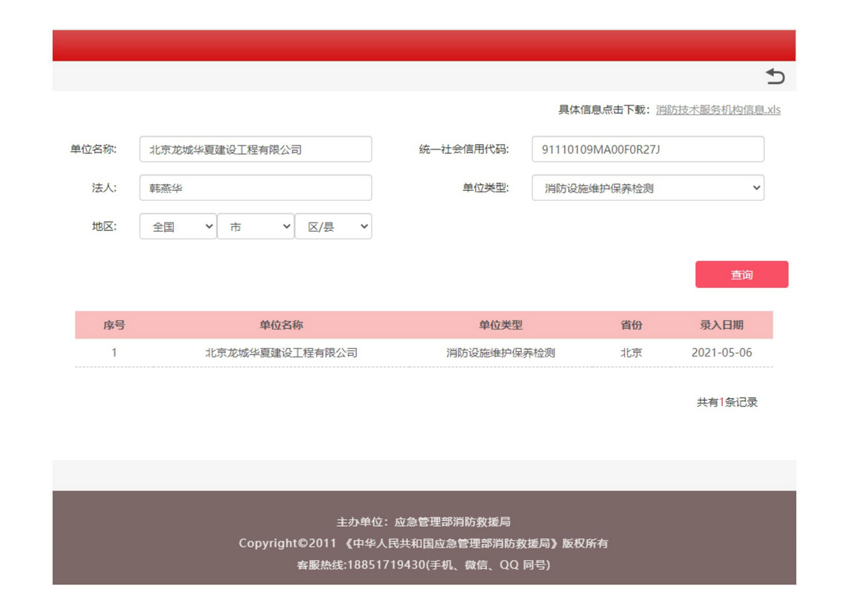Click the 序号 column header

(x=114, y=325)
